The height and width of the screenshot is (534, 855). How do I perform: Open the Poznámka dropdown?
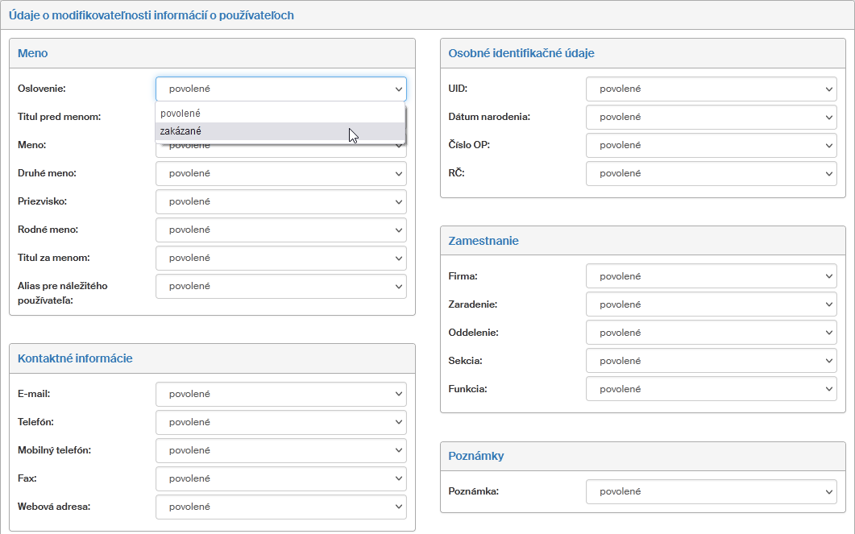tap(711, 492)
